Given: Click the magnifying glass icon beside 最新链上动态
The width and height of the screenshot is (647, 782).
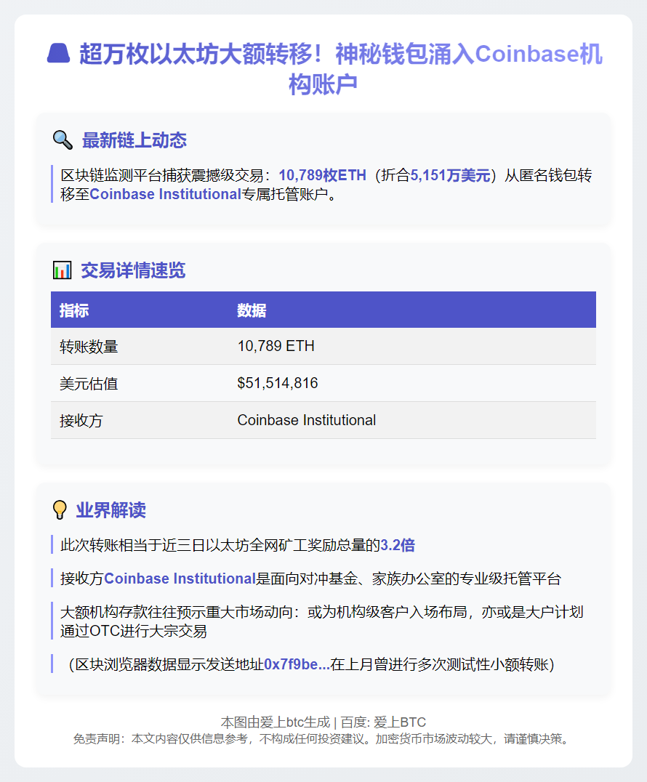Looking at the screenshot, I should [x=63, y=140].
